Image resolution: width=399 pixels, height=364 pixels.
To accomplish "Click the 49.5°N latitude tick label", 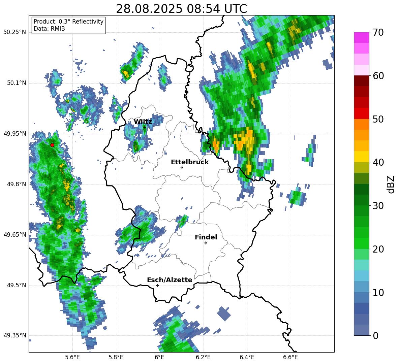I will coord(17,286).
